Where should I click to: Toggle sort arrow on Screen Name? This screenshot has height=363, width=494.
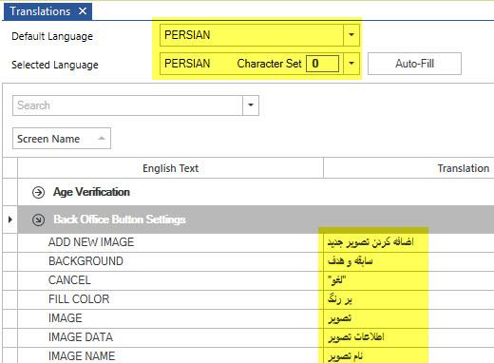102,138
